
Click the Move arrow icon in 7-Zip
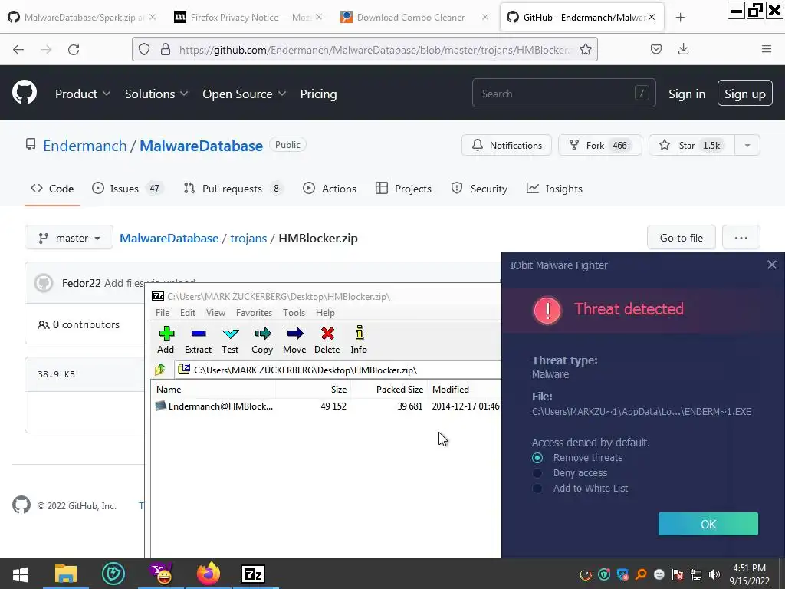click(294, 340)
